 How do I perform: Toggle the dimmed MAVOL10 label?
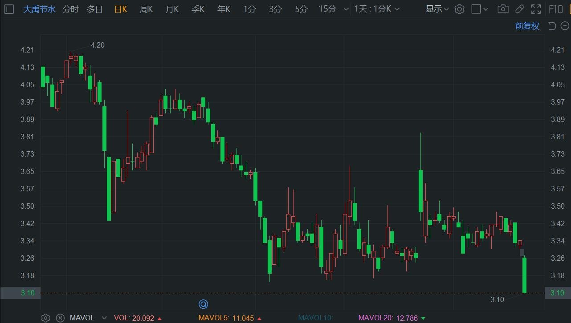(315, 318)
